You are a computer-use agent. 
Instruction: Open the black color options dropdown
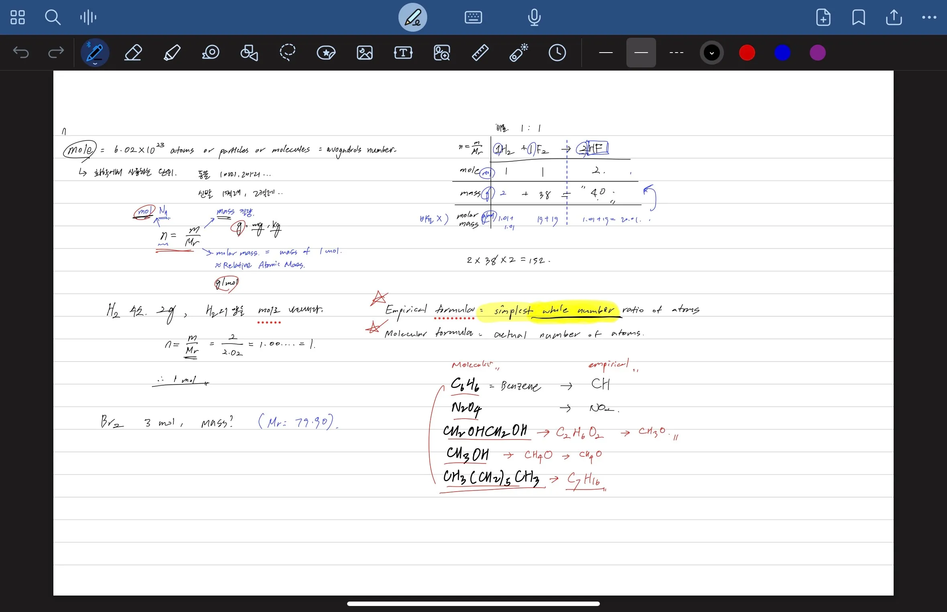coord(712,53)
